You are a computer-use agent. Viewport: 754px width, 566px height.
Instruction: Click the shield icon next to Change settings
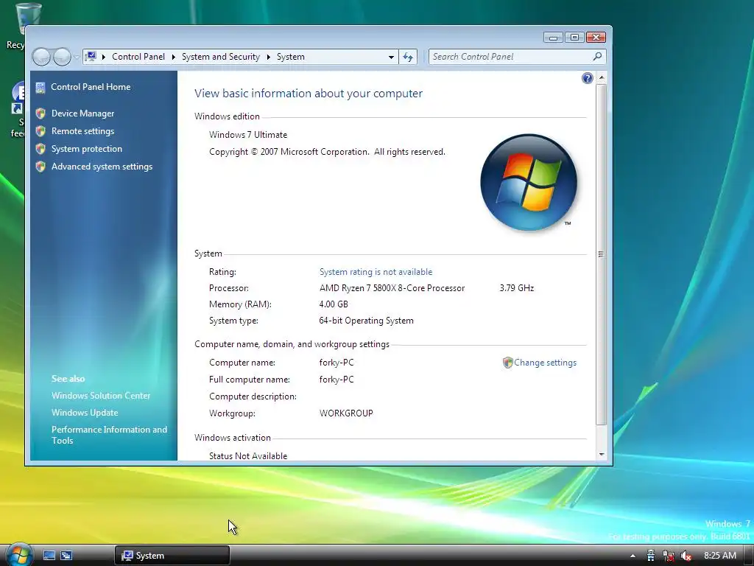(x=508, y=363)
